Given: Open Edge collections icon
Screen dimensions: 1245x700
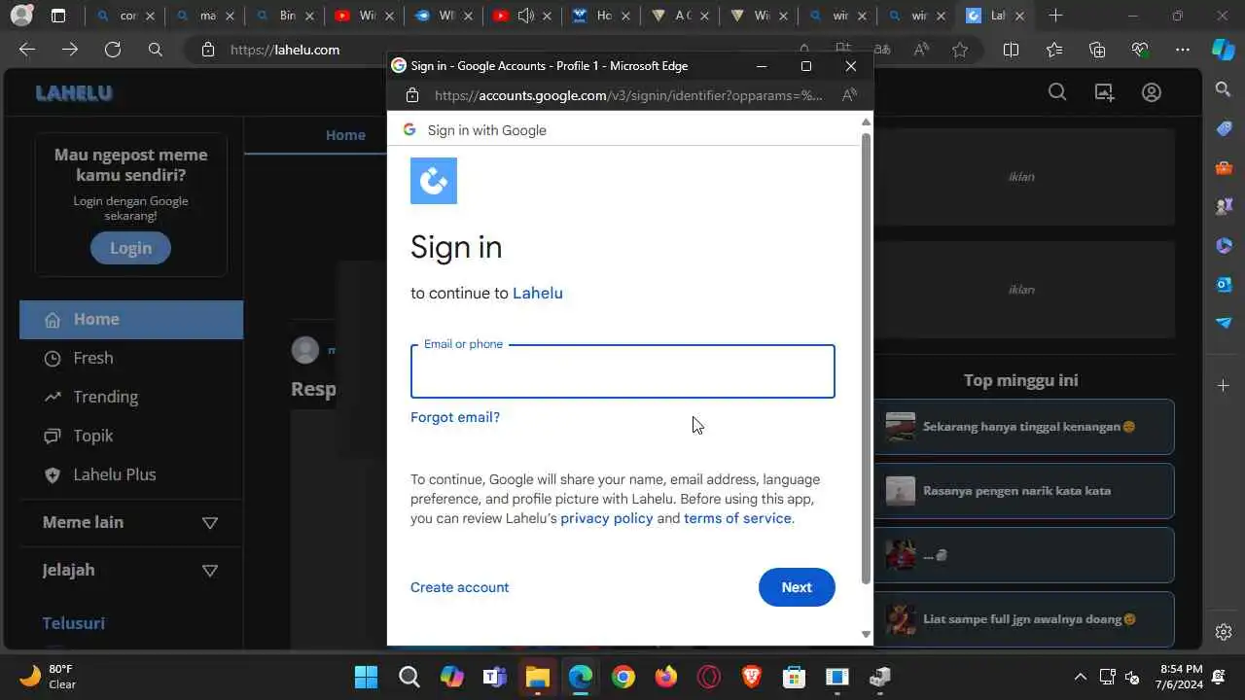Looking at the screenshot, I should (1097, 50).
